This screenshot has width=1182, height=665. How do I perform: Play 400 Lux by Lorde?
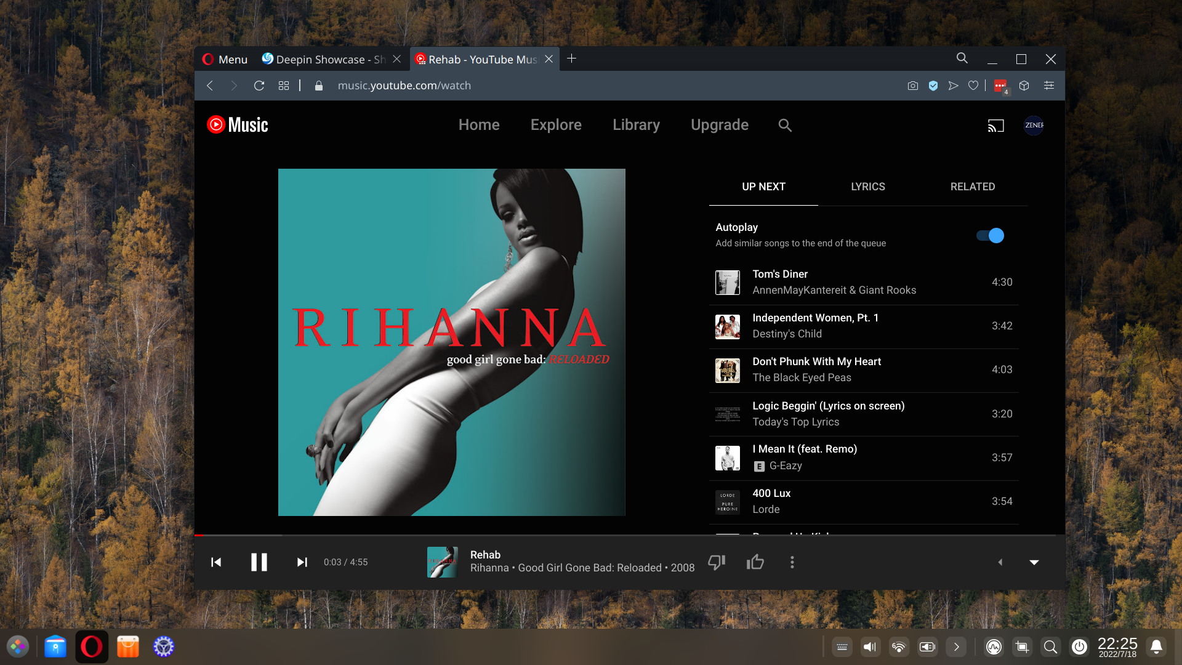click(x=864, y=502)
